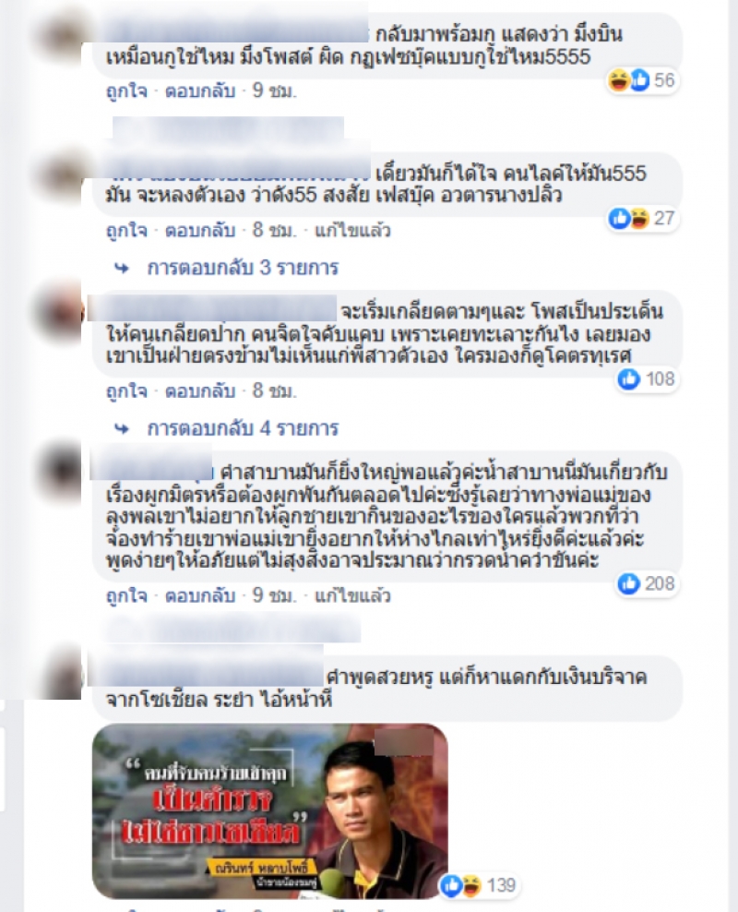The image size is (738, 912).
Task: Click the reply arrow icon for 3 replies
Action: (122, 268)
